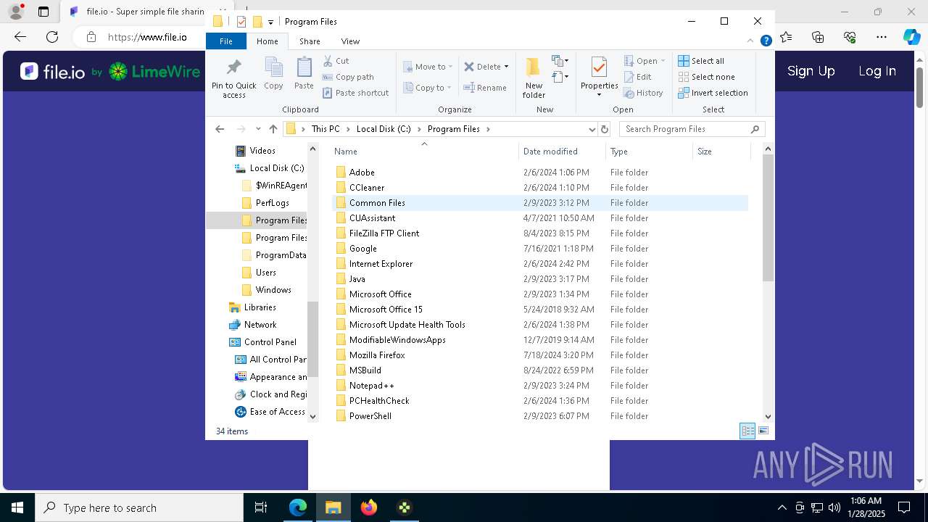
Task: Switch to the View ribbon tab
Action: 350,41
